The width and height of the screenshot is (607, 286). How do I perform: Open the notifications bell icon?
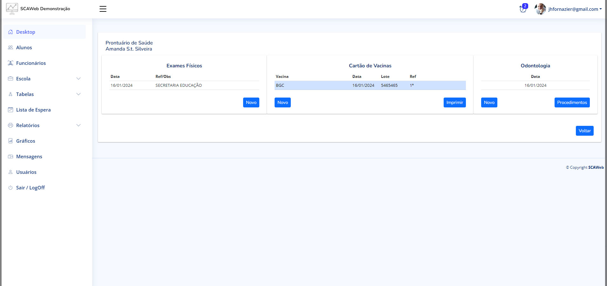pyautogui.click(x=523, y=9)
